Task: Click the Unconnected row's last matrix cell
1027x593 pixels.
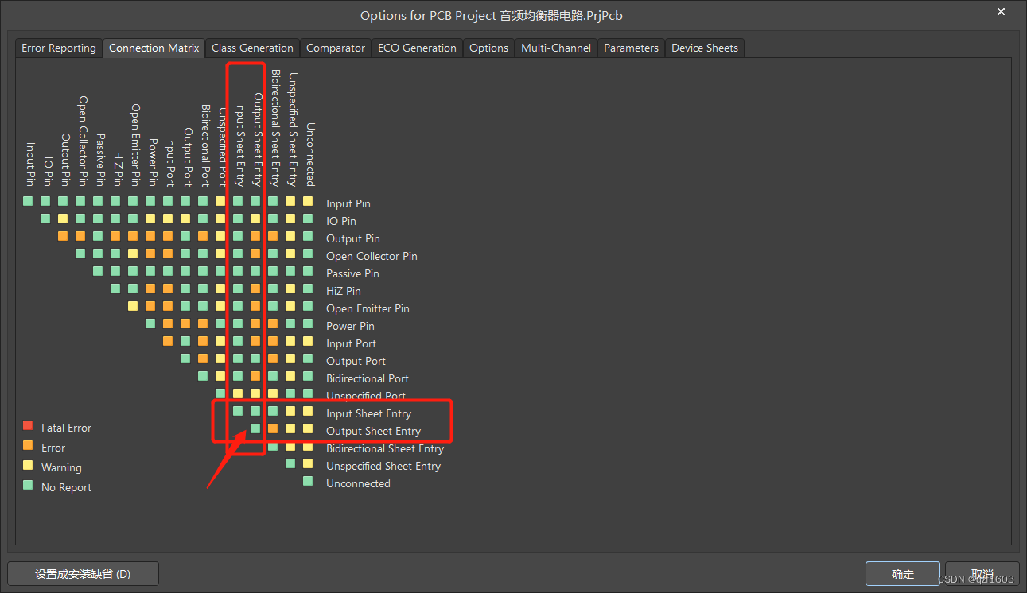Action: [x=308, y=483]
